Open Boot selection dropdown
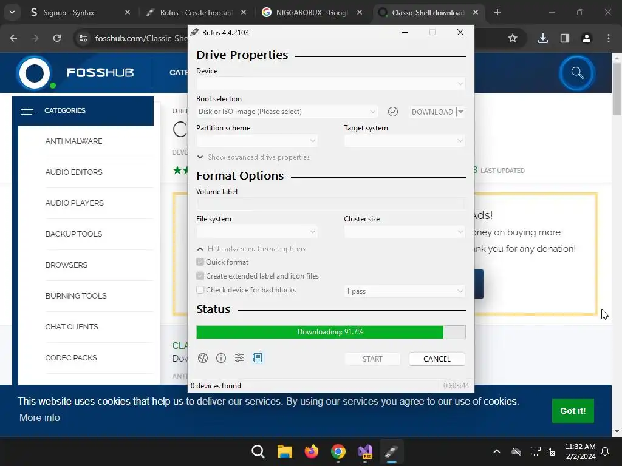The height and width of the screenshot is (466, 622). pos(287,112)
